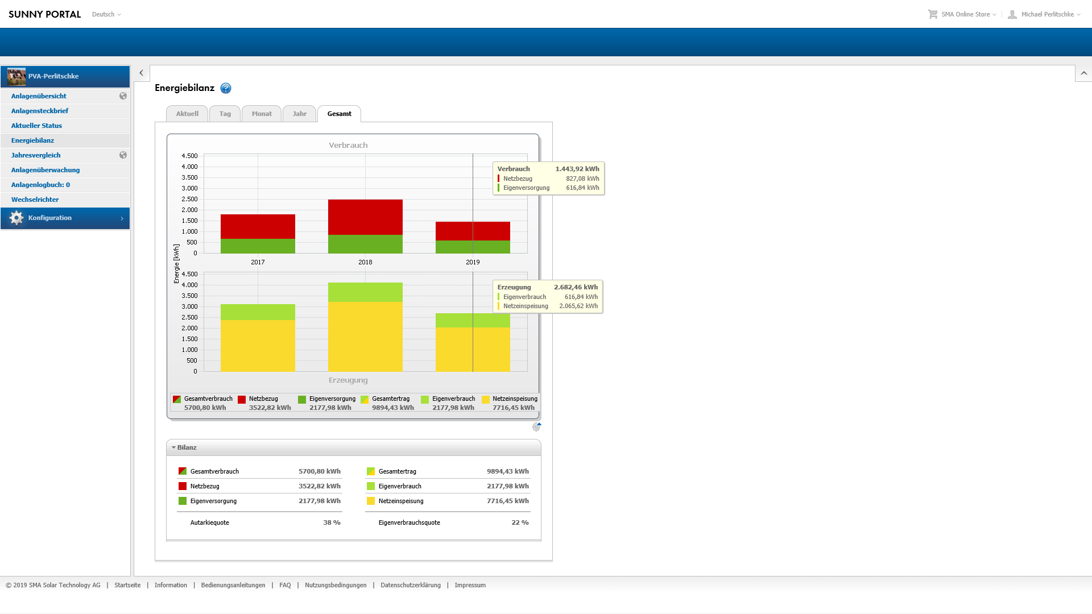
Task: Switch to the Monat tab
Action: tap(262, 114)
